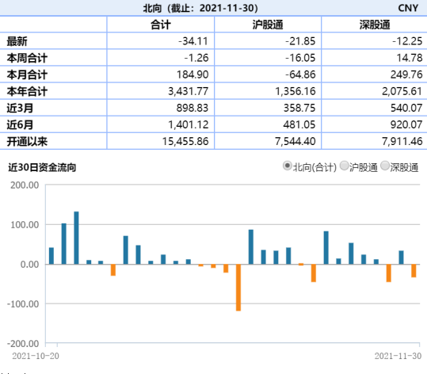Click the CNY currency label
This screenshot has height=374, width=427.
(x=408, y=8)
